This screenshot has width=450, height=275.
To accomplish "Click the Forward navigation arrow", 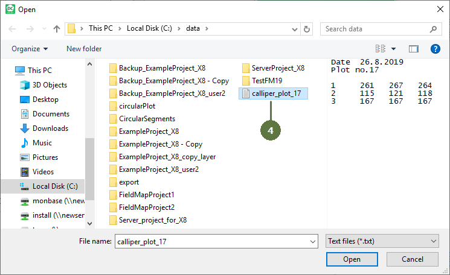I will click(x=30, y=29).
